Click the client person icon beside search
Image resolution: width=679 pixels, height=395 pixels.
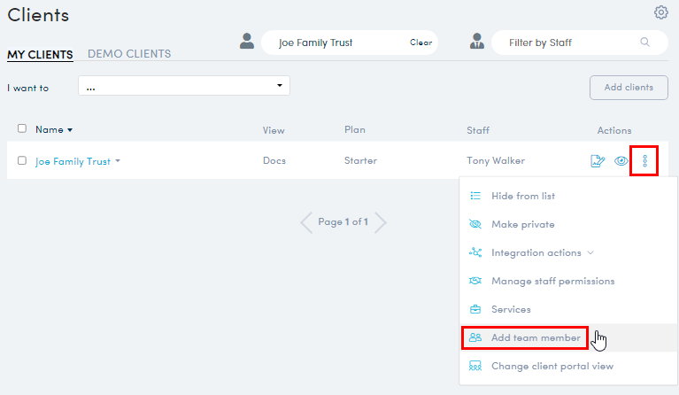tap(247, 42)
